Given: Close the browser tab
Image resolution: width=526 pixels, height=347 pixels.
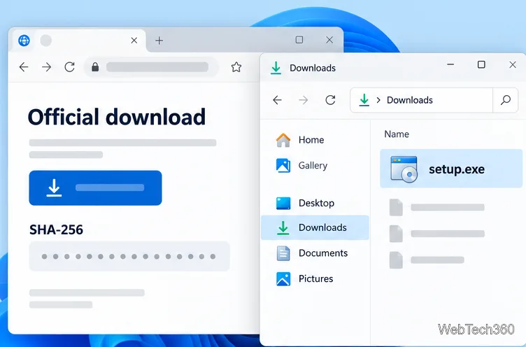Looking at the screenshot, I should (x=134, y=41).
